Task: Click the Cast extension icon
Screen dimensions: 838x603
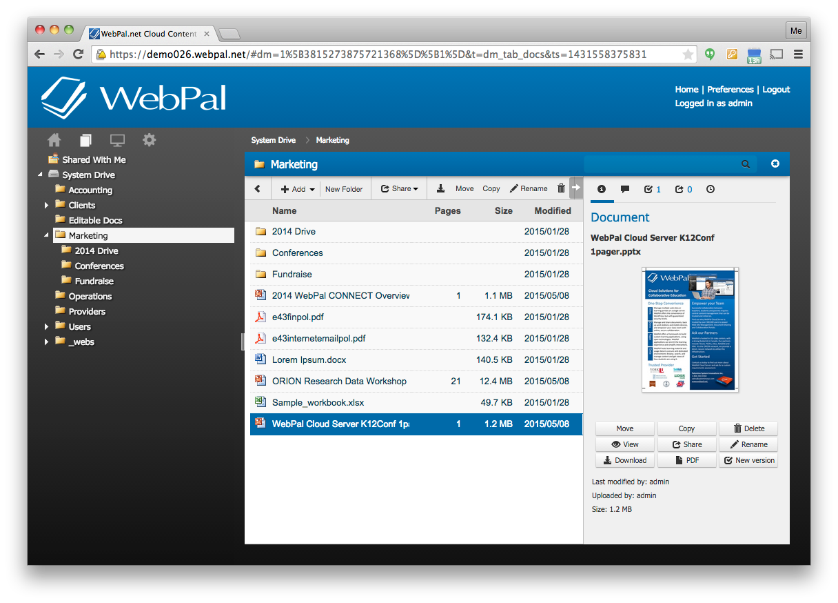Action: pos(776,54)
